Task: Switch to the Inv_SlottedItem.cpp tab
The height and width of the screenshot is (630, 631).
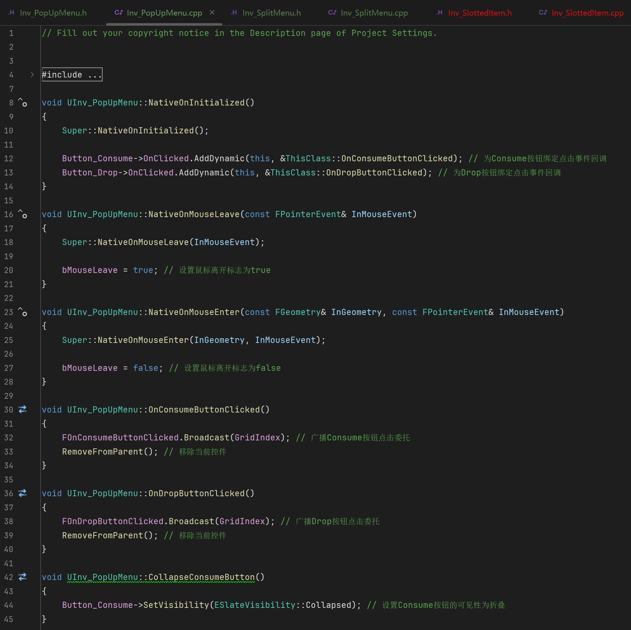Action: 581,13
